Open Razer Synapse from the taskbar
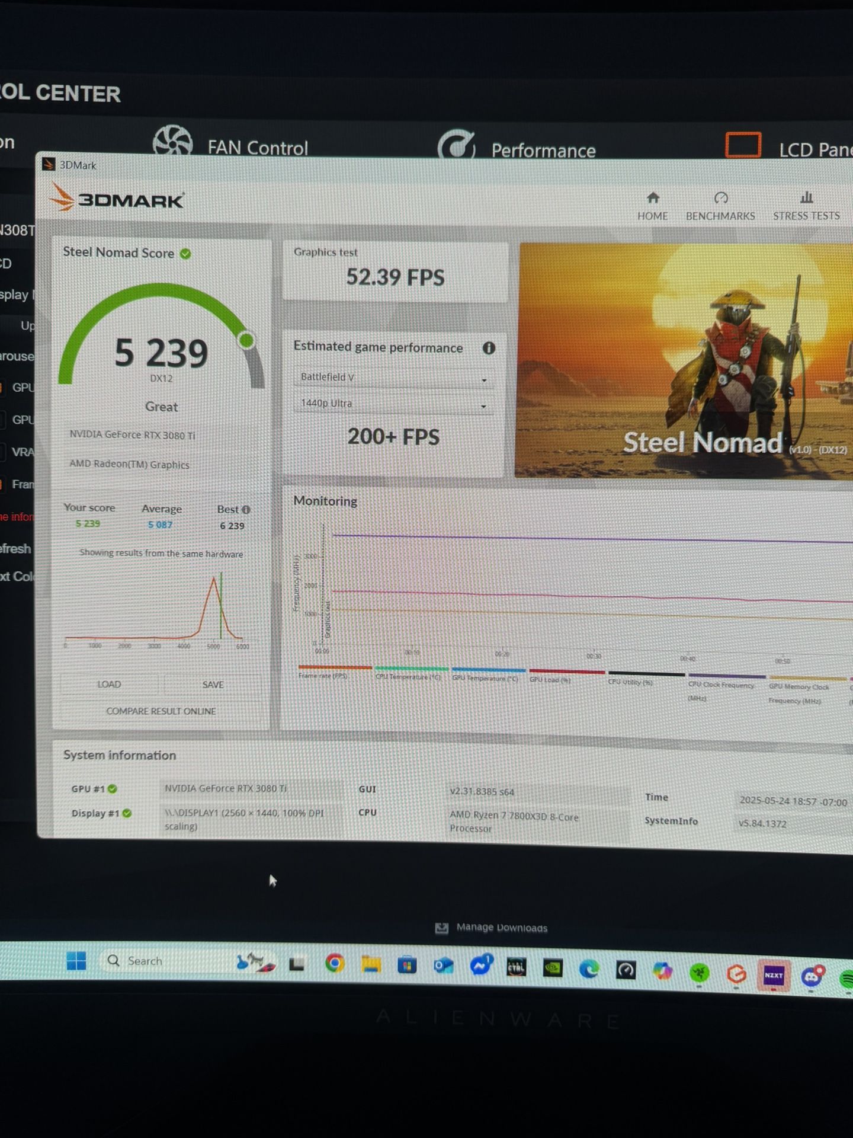Viewport: 853px width, 1138px height. click(700, 972)
